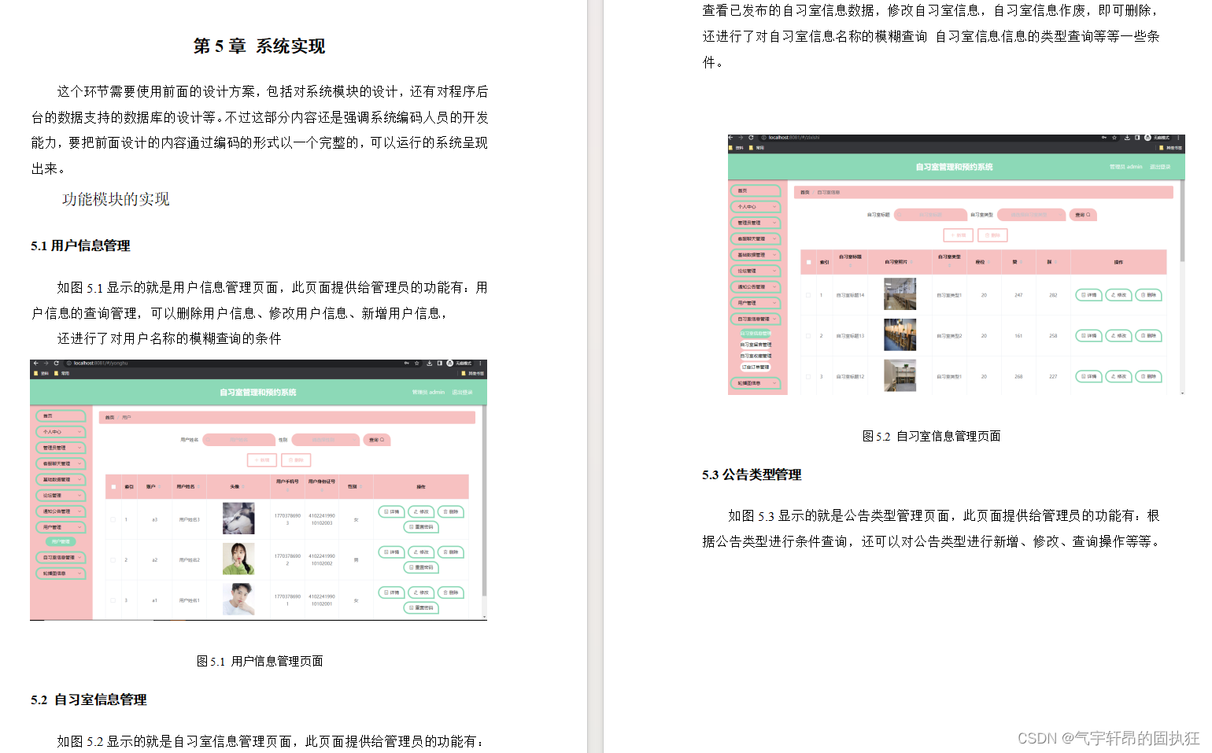
Task: Click 详情 button for user a1
Action: tap(391, 592)
